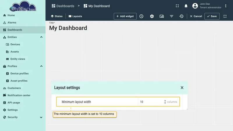The width and height of the screenshot is (233, 131).
Task: Go to Devices under Entities
Action: click(23, 45)
